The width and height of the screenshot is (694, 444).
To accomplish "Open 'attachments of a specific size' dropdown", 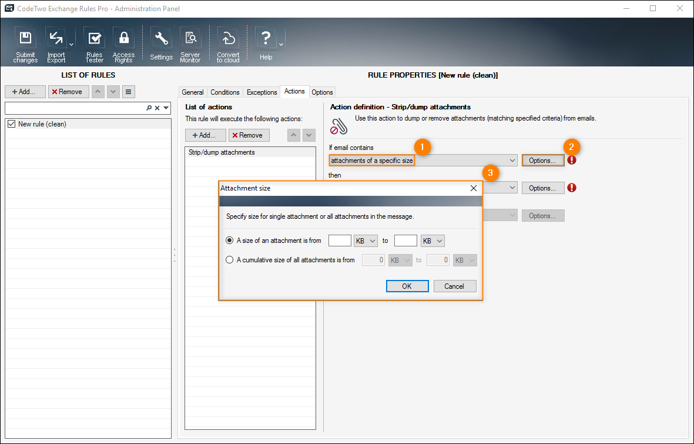I will (423, 161).
